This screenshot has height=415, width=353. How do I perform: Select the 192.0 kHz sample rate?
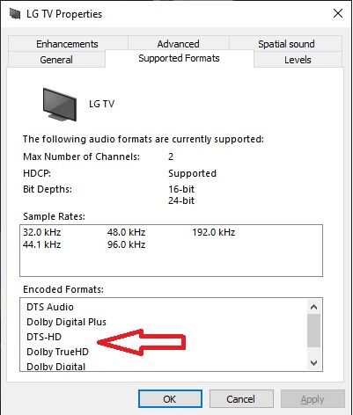[x=214, y=232]
